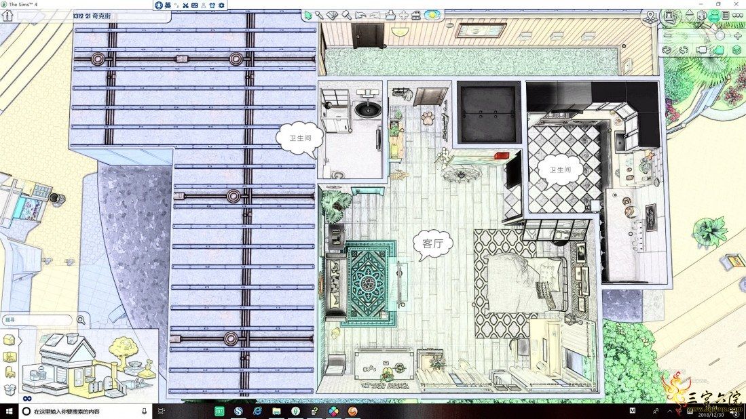Open the Gallery photos icon
The image size is (746, 419).
[671, 17]
